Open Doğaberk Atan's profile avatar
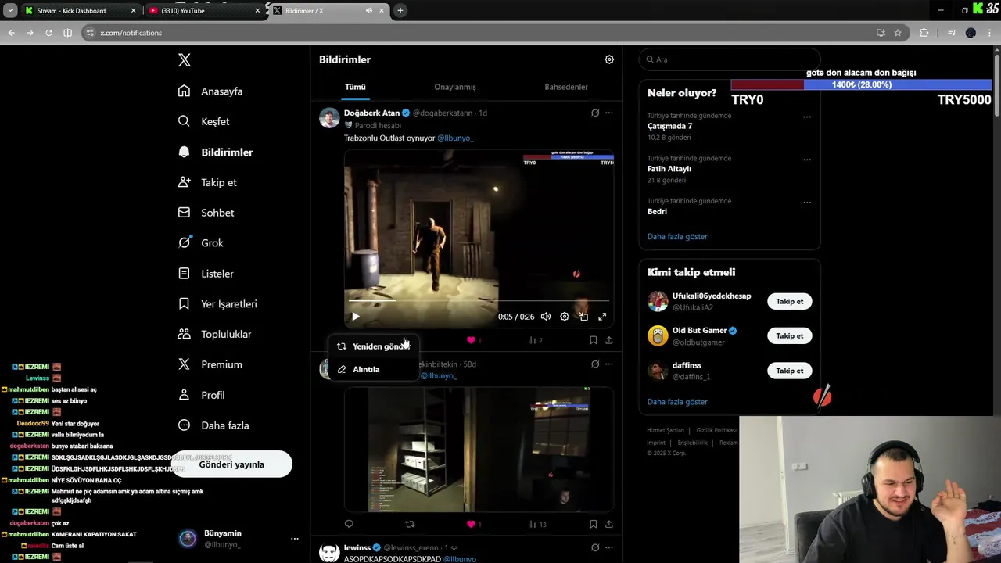The image size is (1001, 563). point(329,118)
